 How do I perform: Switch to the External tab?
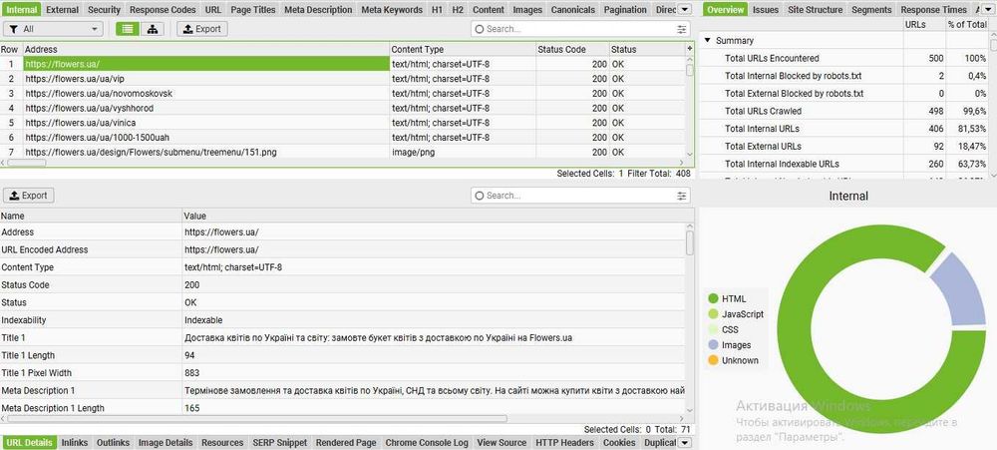(x=62, y=10)
